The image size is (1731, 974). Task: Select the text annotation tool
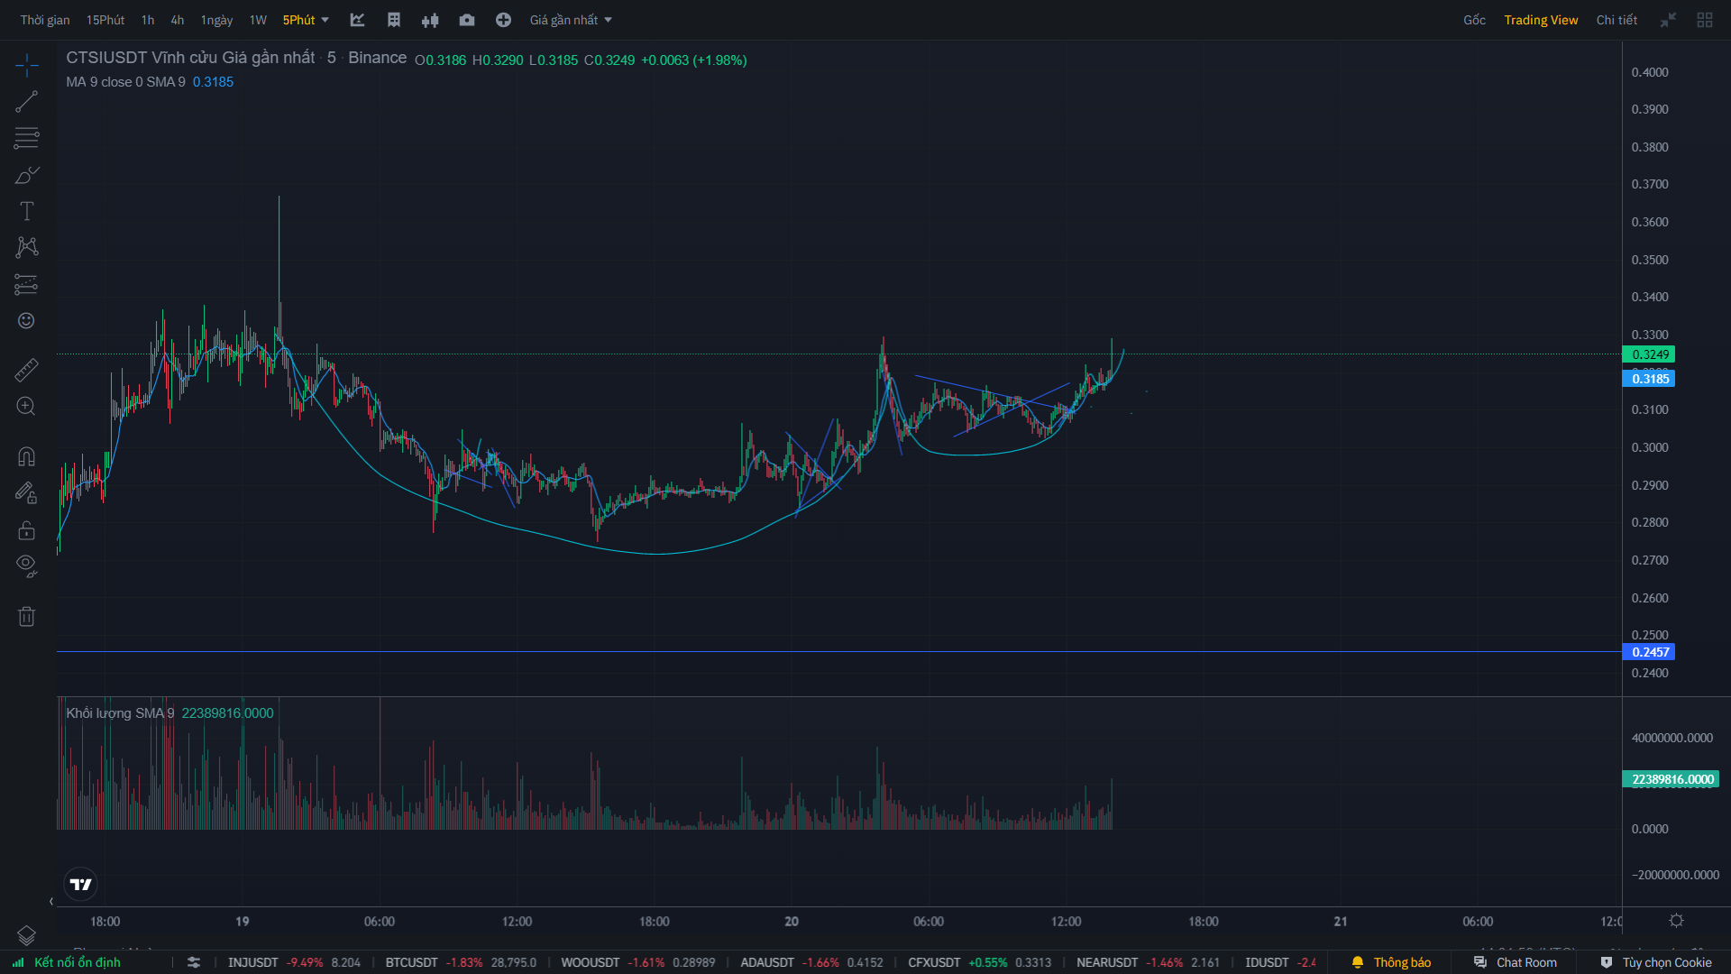tap(26, 211)
